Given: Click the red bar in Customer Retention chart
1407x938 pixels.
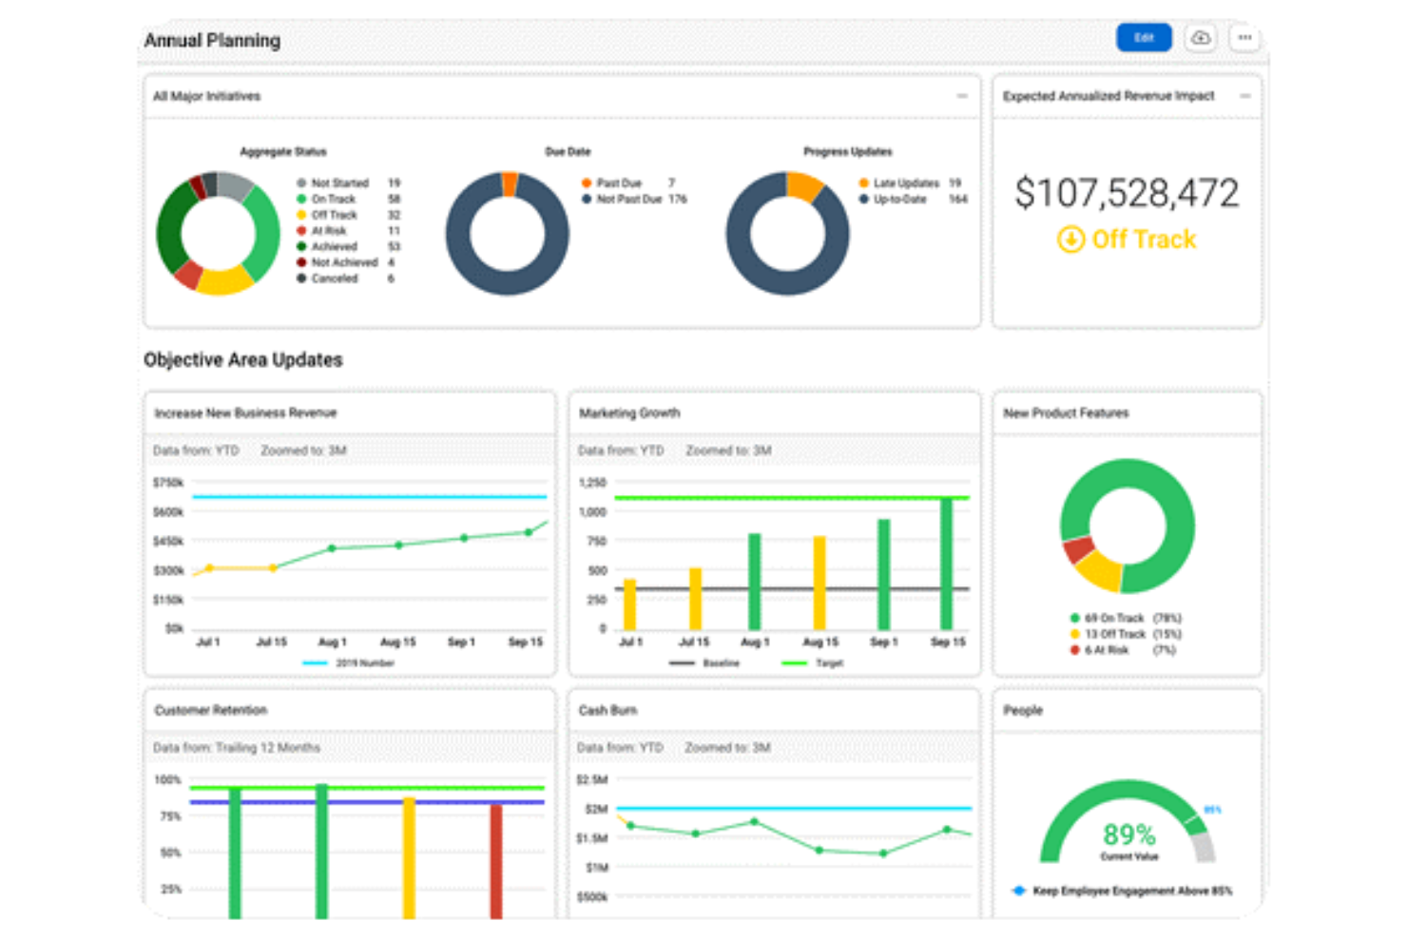Looking at the screenshot, I should 496,861.
